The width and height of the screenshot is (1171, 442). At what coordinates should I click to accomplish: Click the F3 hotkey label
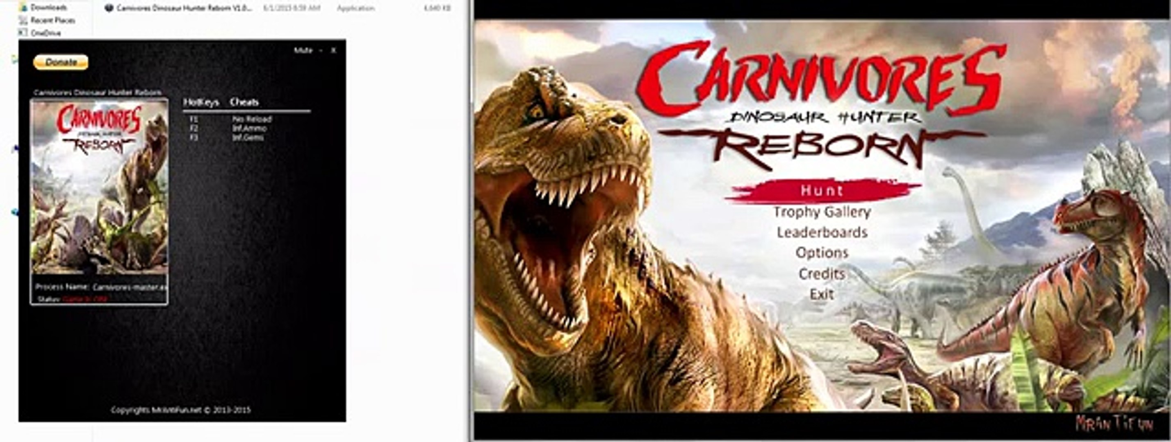click(194, 137)
